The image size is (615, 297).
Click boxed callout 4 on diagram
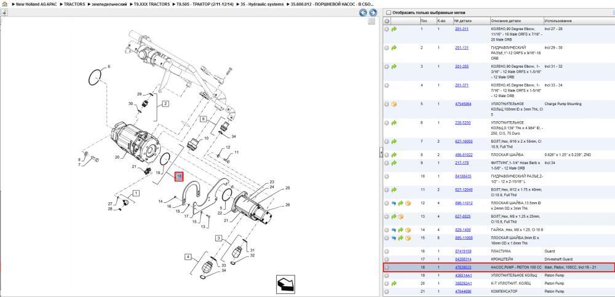pos(189,258)
